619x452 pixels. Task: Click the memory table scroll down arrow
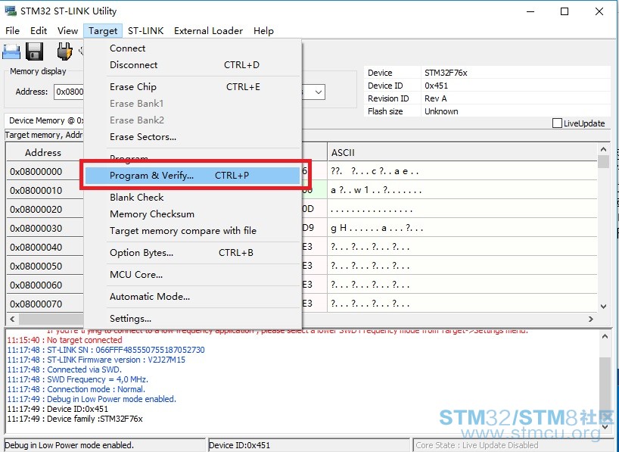click(x=603, y=307)
